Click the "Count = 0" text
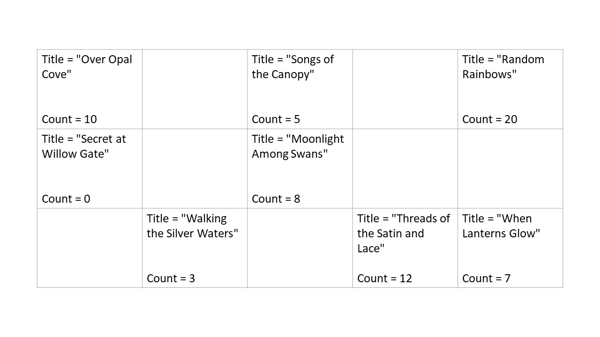This screenshot has width=600, height=337. coord(66,199)
